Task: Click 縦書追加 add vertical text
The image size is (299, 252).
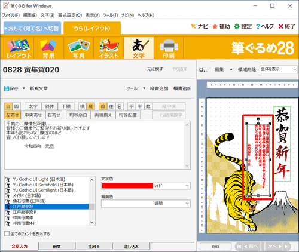Action: [159, 88]
